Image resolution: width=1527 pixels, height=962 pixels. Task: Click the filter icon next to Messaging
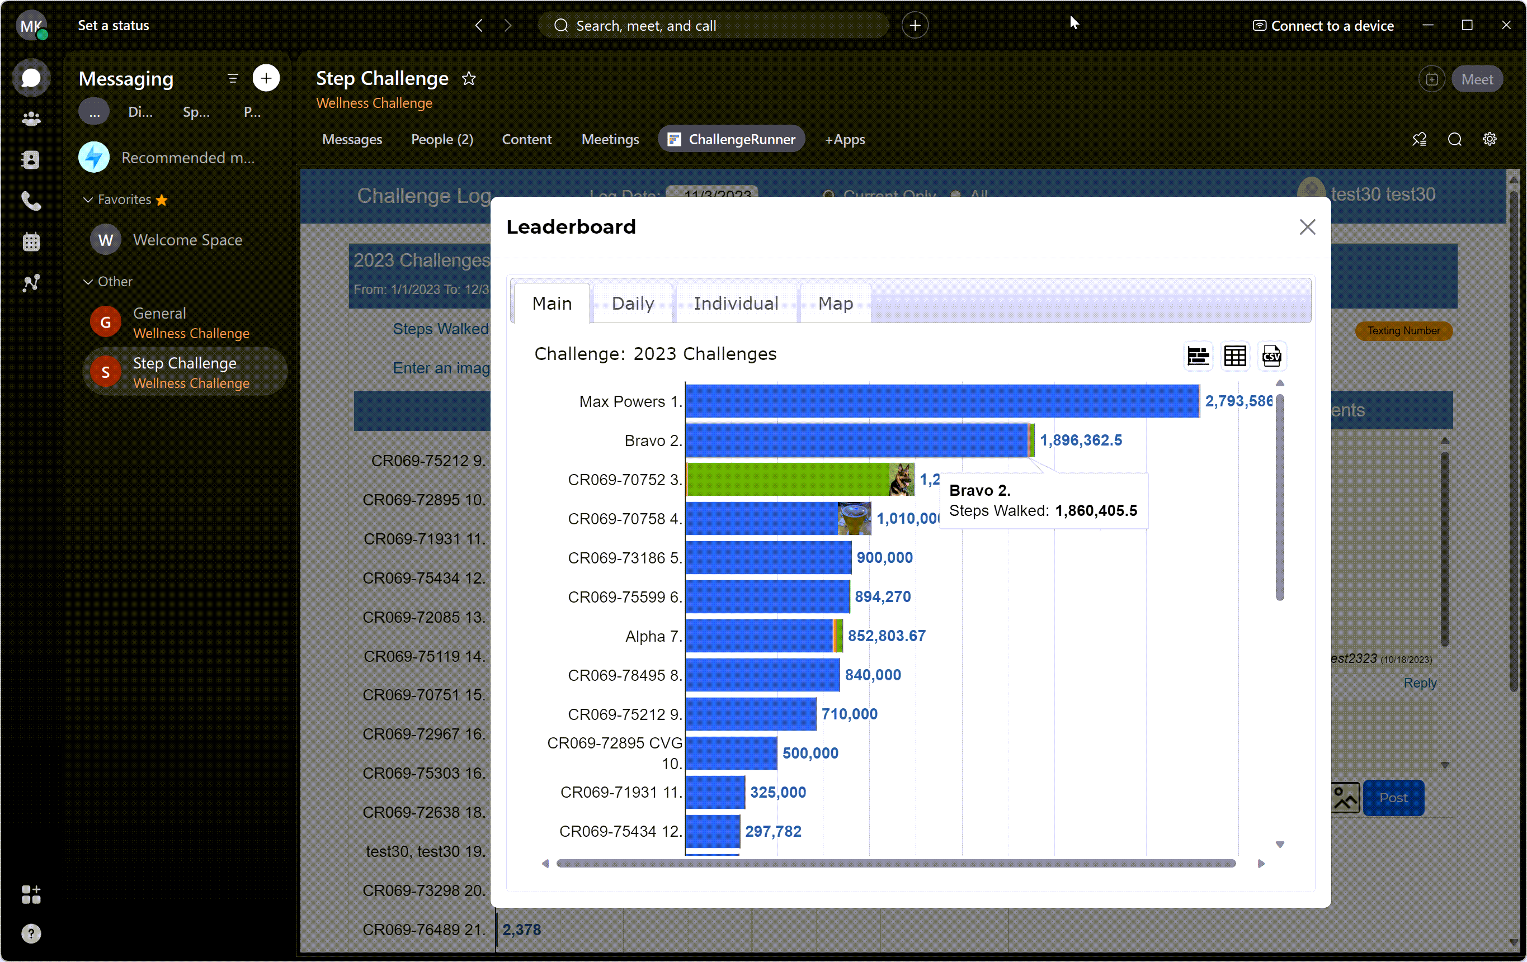233,79
